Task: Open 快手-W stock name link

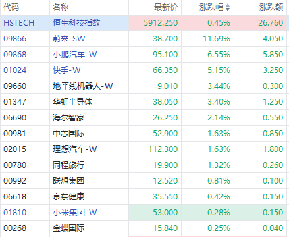Action: [66, 70]
